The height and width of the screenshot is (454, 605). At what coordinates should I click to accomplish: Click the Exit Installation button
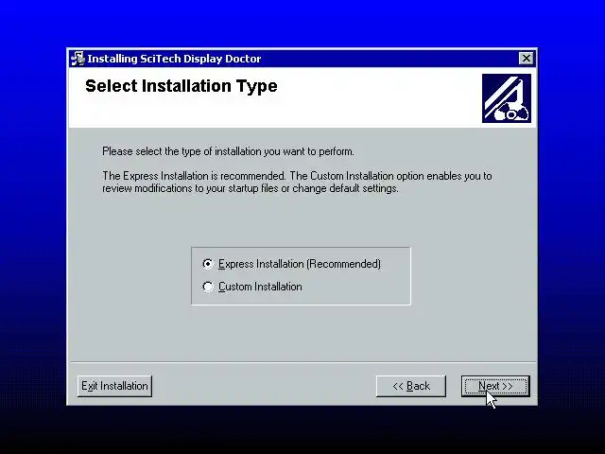coord(114,386)
